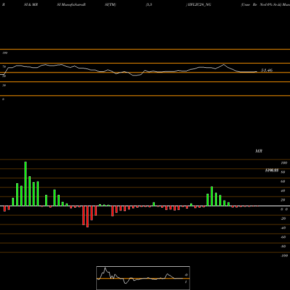Click the 'SI MunafaSutraR' header text
Viewport: 290px width, 290px height.
pos(71,5)
